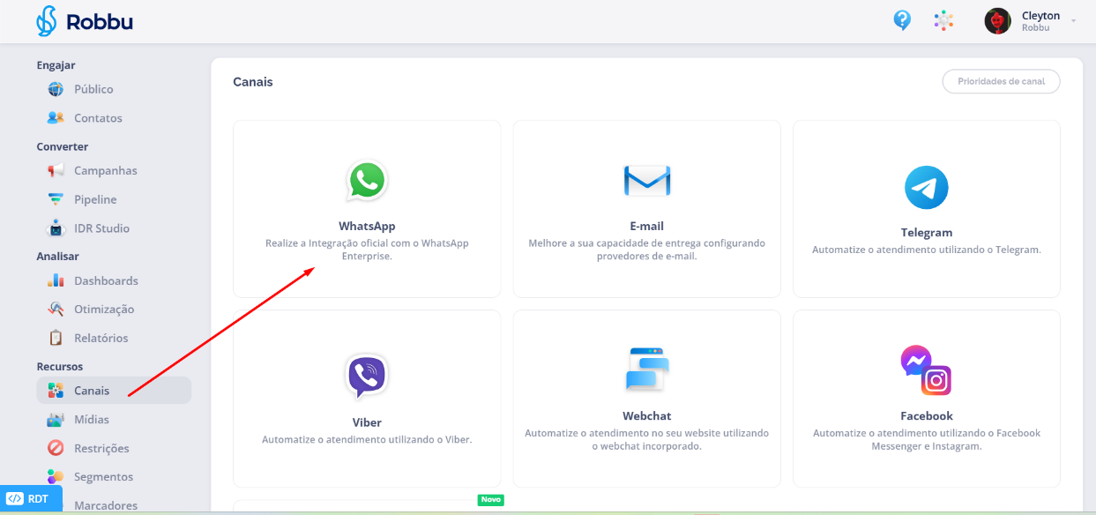Open the Pipeline menu item
The height and width of the screenshot is (515, 1096).
tap(95, 199)
